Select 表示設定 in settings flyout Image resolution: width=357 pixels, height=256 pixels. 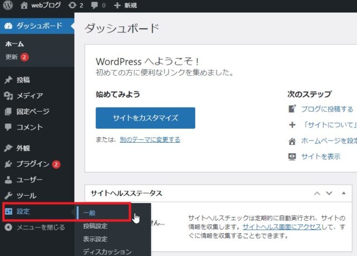pos(95,239)
